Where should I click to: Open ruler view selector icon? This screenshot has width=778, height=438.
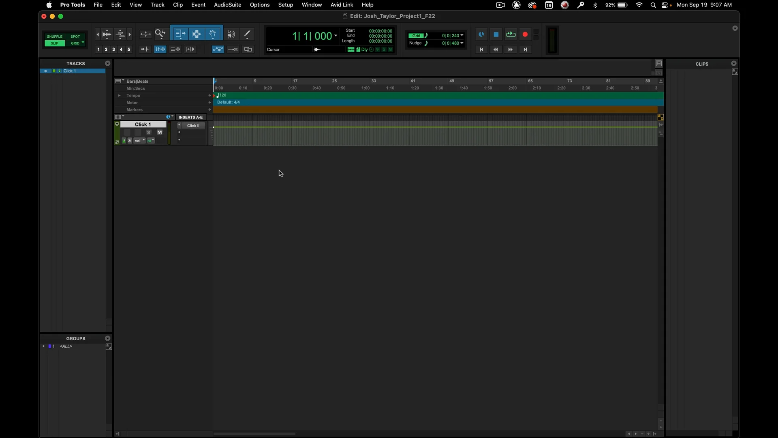click(119, 81)
